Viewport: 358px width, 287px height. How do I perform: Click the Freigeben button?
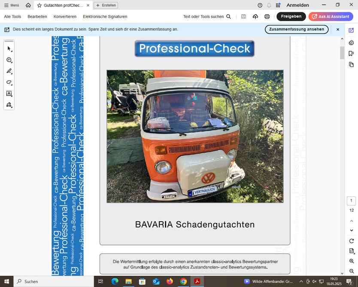click(x=291, y=16)
